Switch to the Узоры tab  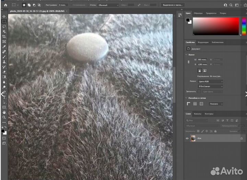pyautogui.click(x=223, y=13)
